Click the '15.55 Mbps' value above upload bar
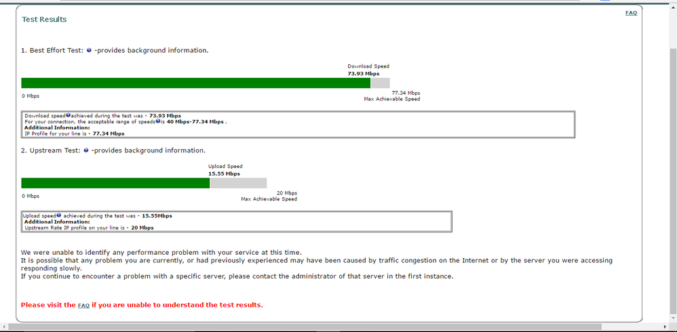Image resolution: width=677 pixels, height=332 pixels. click(x=224, y=173)
